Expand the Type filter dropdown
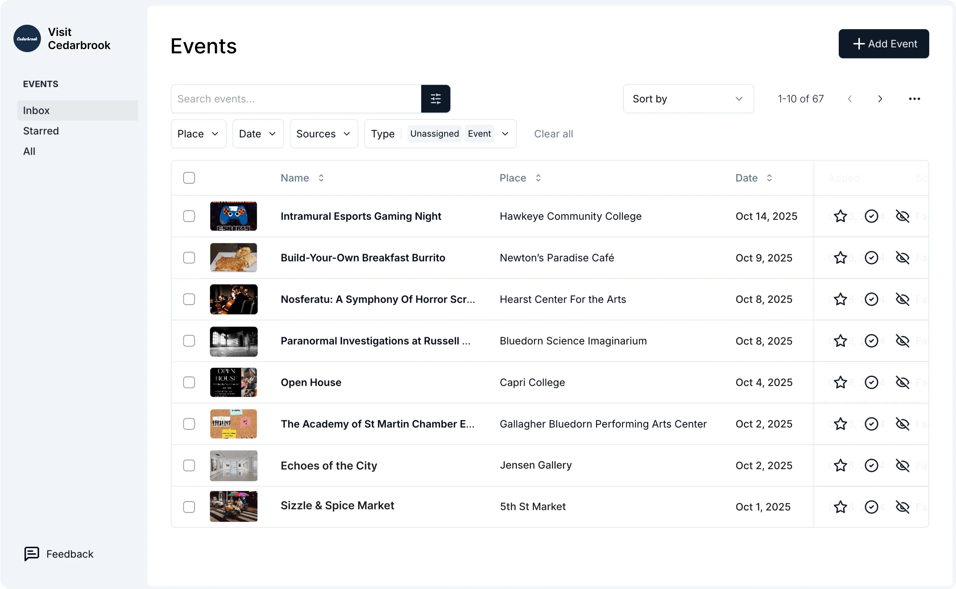The width and height of the screenshot is (956, 589). pyautogui.click(x=505, y=134)
